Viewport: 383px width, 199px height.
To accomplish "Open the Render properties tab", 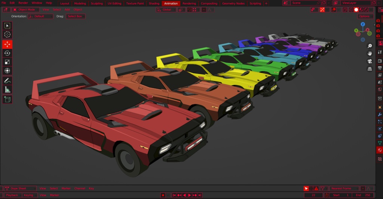I will [380, 61].
